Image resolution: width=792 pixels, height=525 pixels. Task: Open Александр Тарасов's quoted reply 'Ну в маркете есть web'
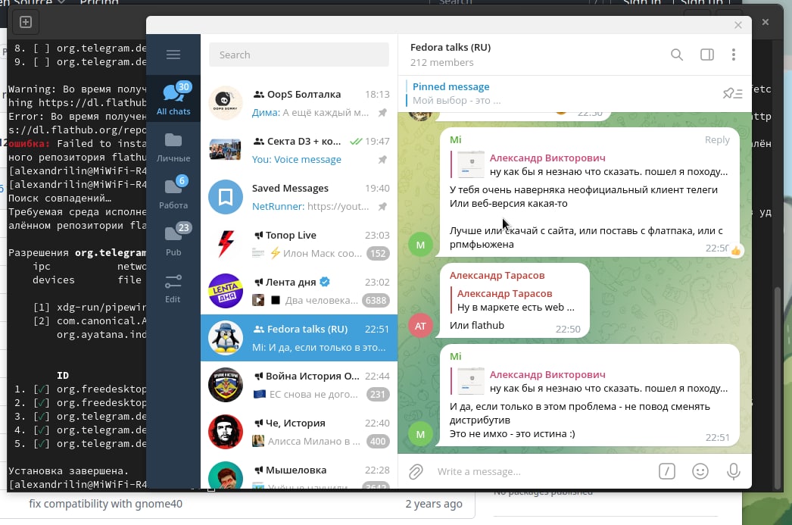point(515,300)
